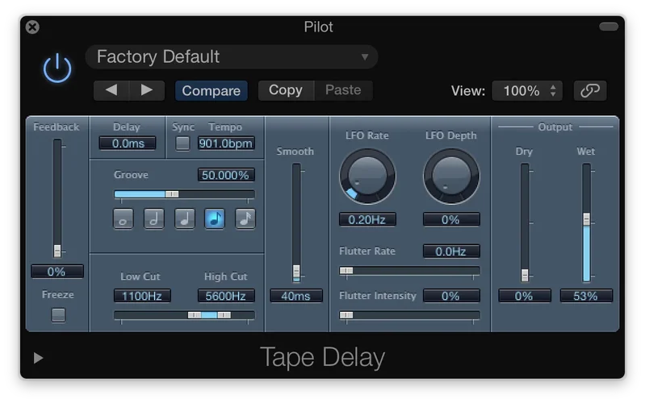Select the quarter note division button

click(x=184, y=218)
